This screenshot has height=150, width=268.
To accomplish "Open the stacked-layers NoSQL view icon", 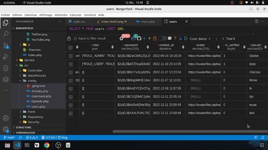I will [5, 79].
